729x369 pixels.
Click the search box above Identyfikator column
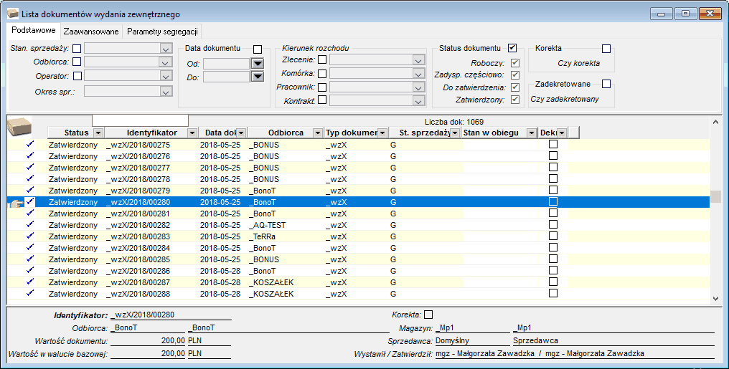[140, 120]
